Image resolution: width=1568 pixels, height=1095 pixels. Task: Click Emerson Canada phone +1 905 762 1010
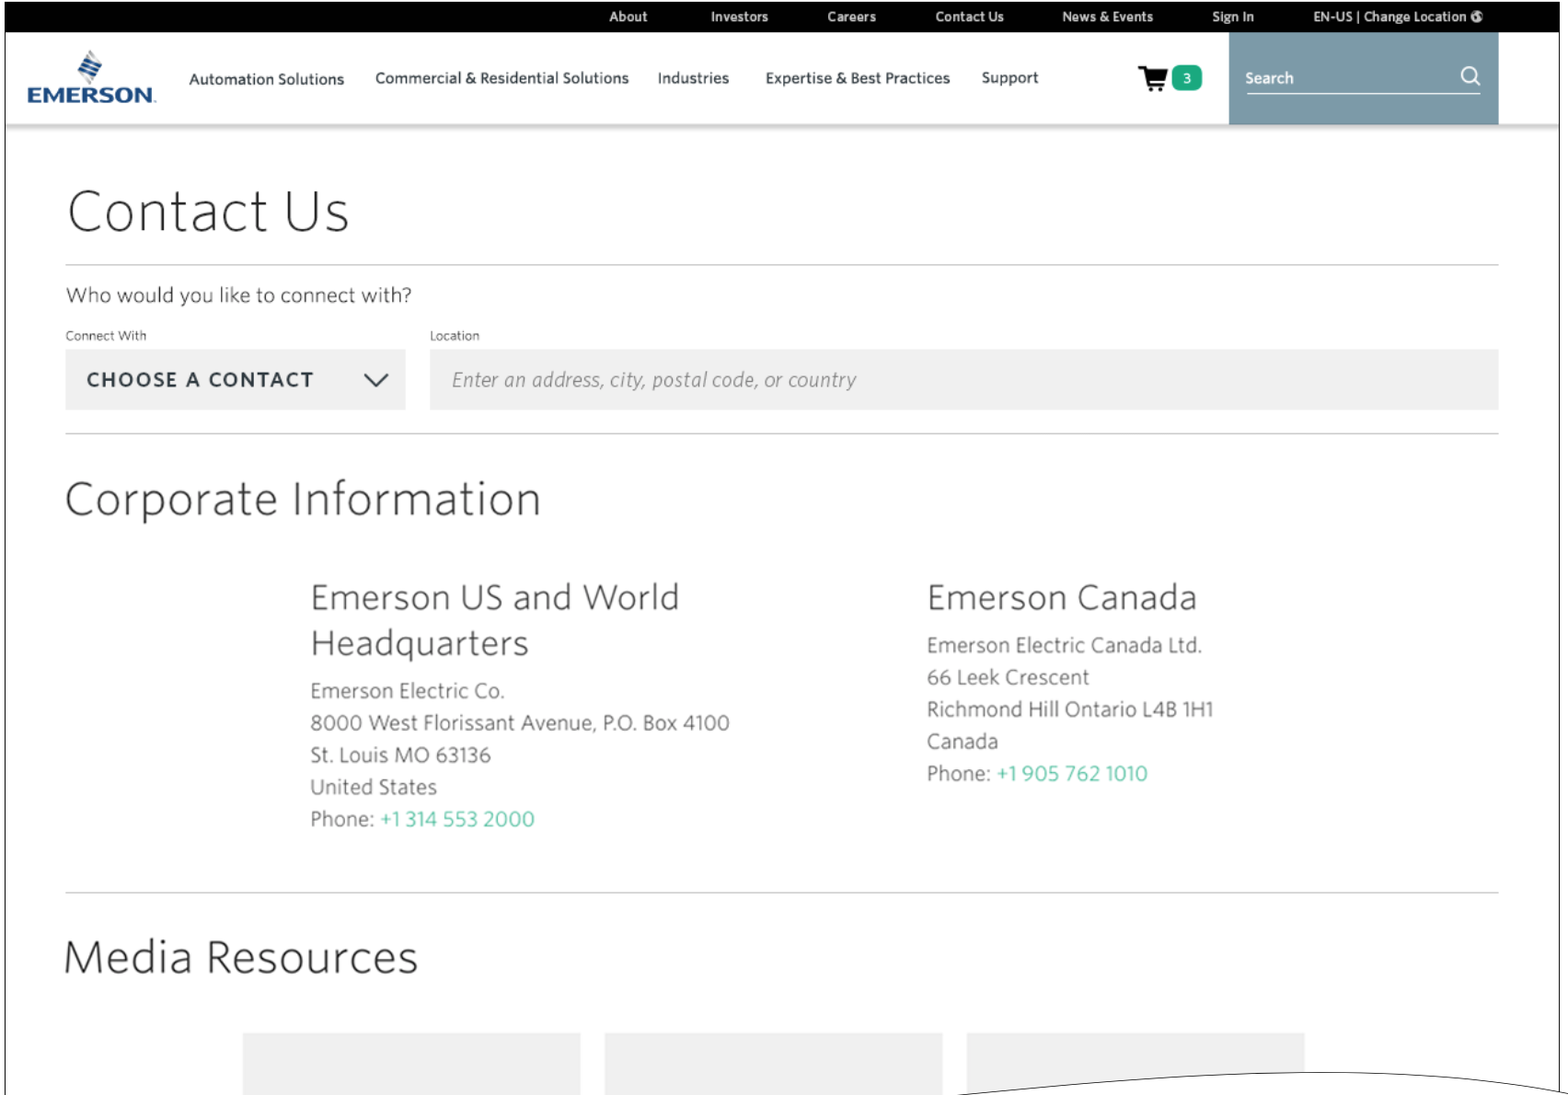[1072, 774]
